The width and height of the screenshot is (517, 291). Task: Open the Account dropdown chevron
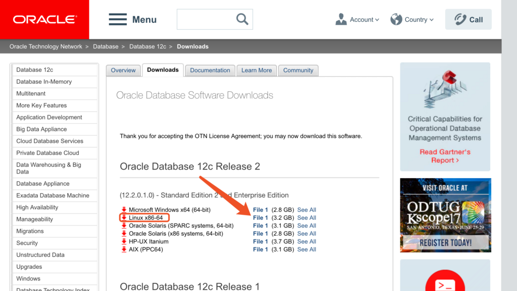point(377,20)
